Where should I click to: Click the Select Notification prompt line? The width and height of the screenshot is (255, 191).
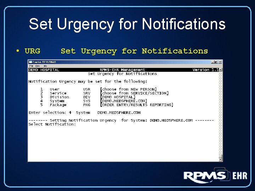pos(52,125)
